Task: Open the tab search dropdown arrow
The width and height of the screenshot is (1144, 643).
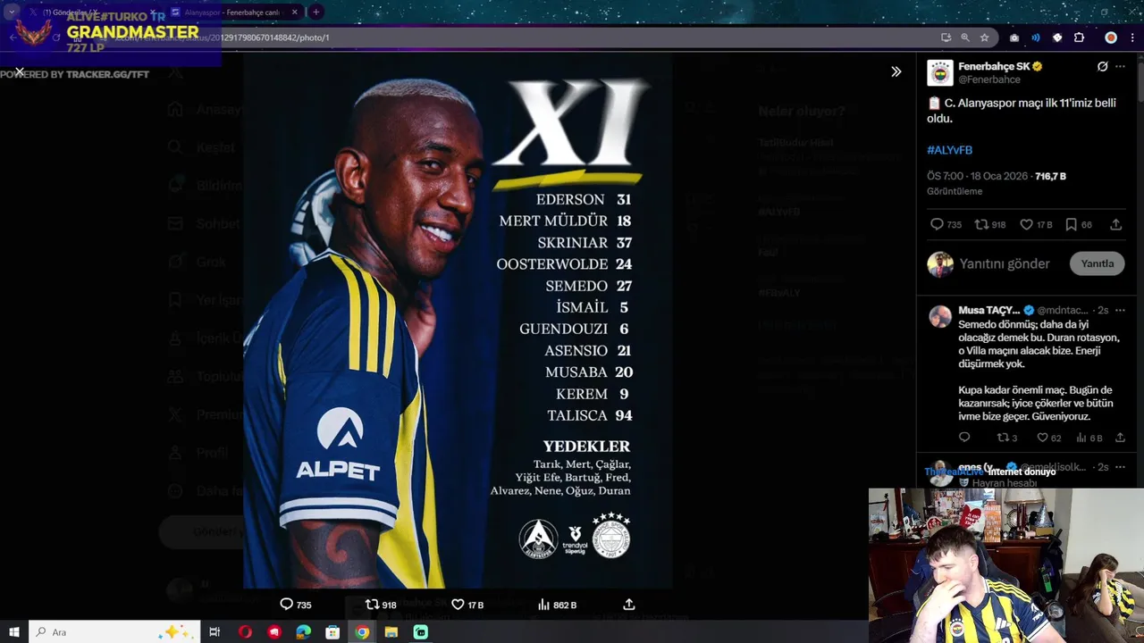Action: pos(11,13)
